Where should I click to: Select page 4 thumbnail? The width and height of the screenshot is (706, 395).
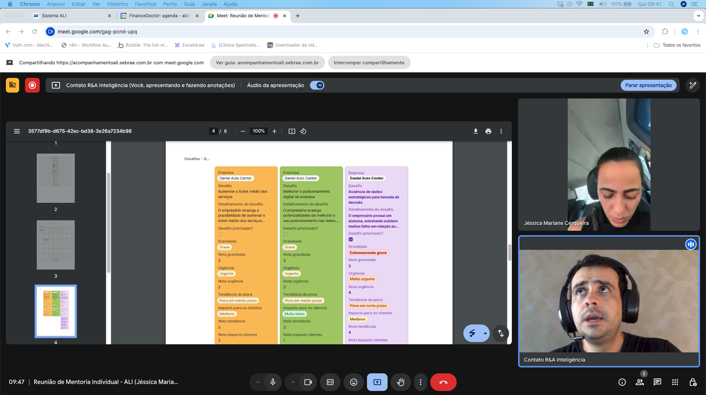tap(56, 311)
